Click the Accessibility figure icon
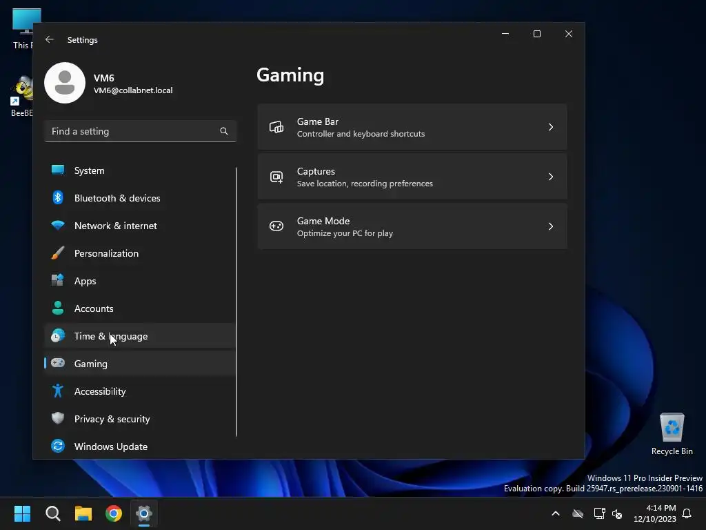706x530 pixels. click(x=58, y=391)
